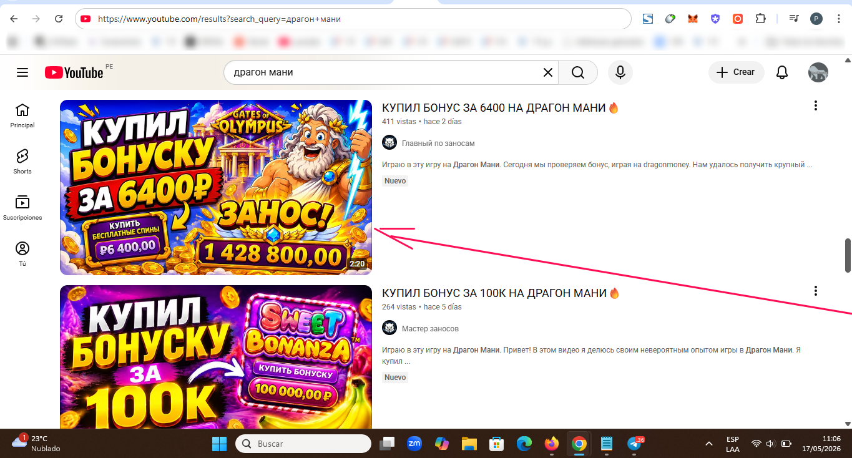
Task: Open the Chrome profile P avatar
Action: click(x=816, y=19)
